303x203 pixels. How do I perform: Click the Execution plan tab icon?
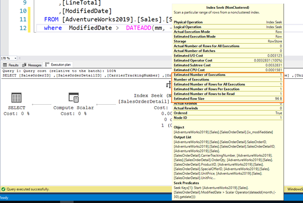47,64
